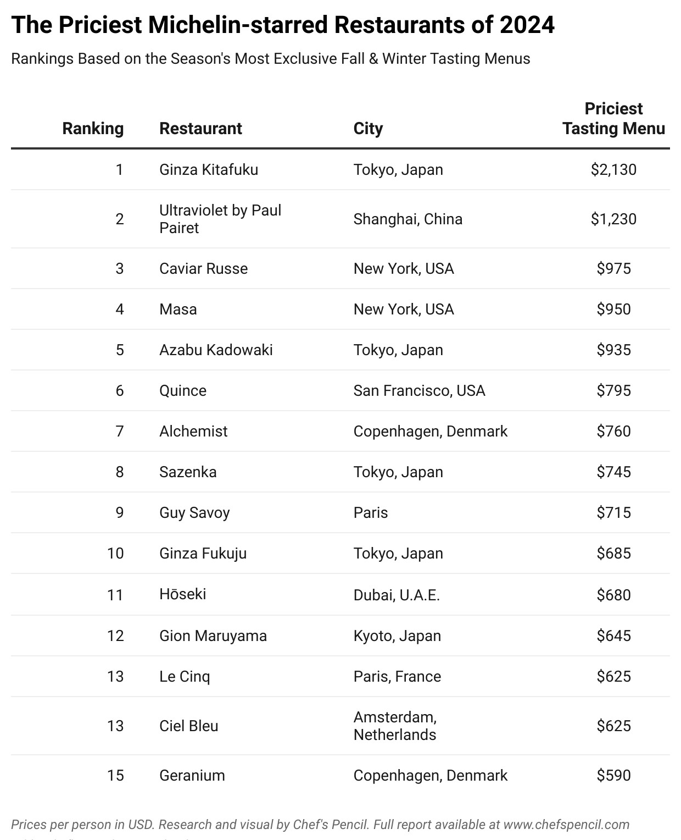Select the Dubai, U.A.E. city cell
681x840 pixels.
click(x=397, y=595)
